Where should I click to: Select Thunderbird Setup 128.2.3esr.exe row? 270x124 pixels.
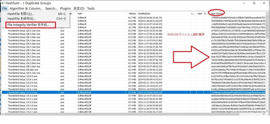click(134, 66)
